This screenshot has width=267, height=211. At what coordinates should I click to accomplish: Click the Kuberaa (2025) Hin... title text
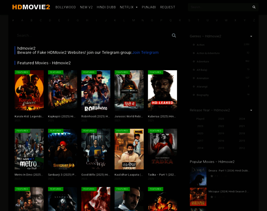(162, 116)
